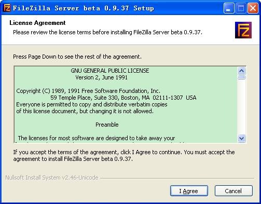Click the license scrollbar down arrow
Image resolution: width=261 pixels, height=204 pixels.
241,138
